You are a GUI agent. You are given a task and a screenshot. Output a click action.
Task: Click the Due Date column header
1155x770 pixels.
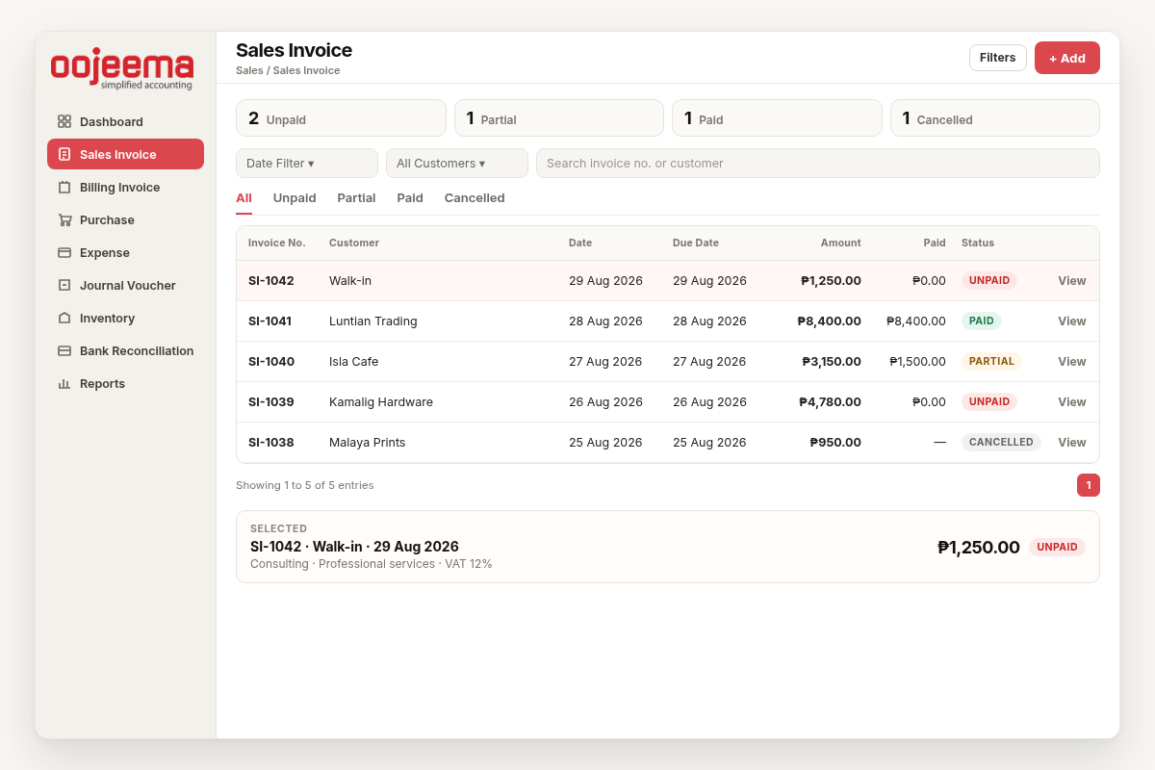[x=696, y=243]
